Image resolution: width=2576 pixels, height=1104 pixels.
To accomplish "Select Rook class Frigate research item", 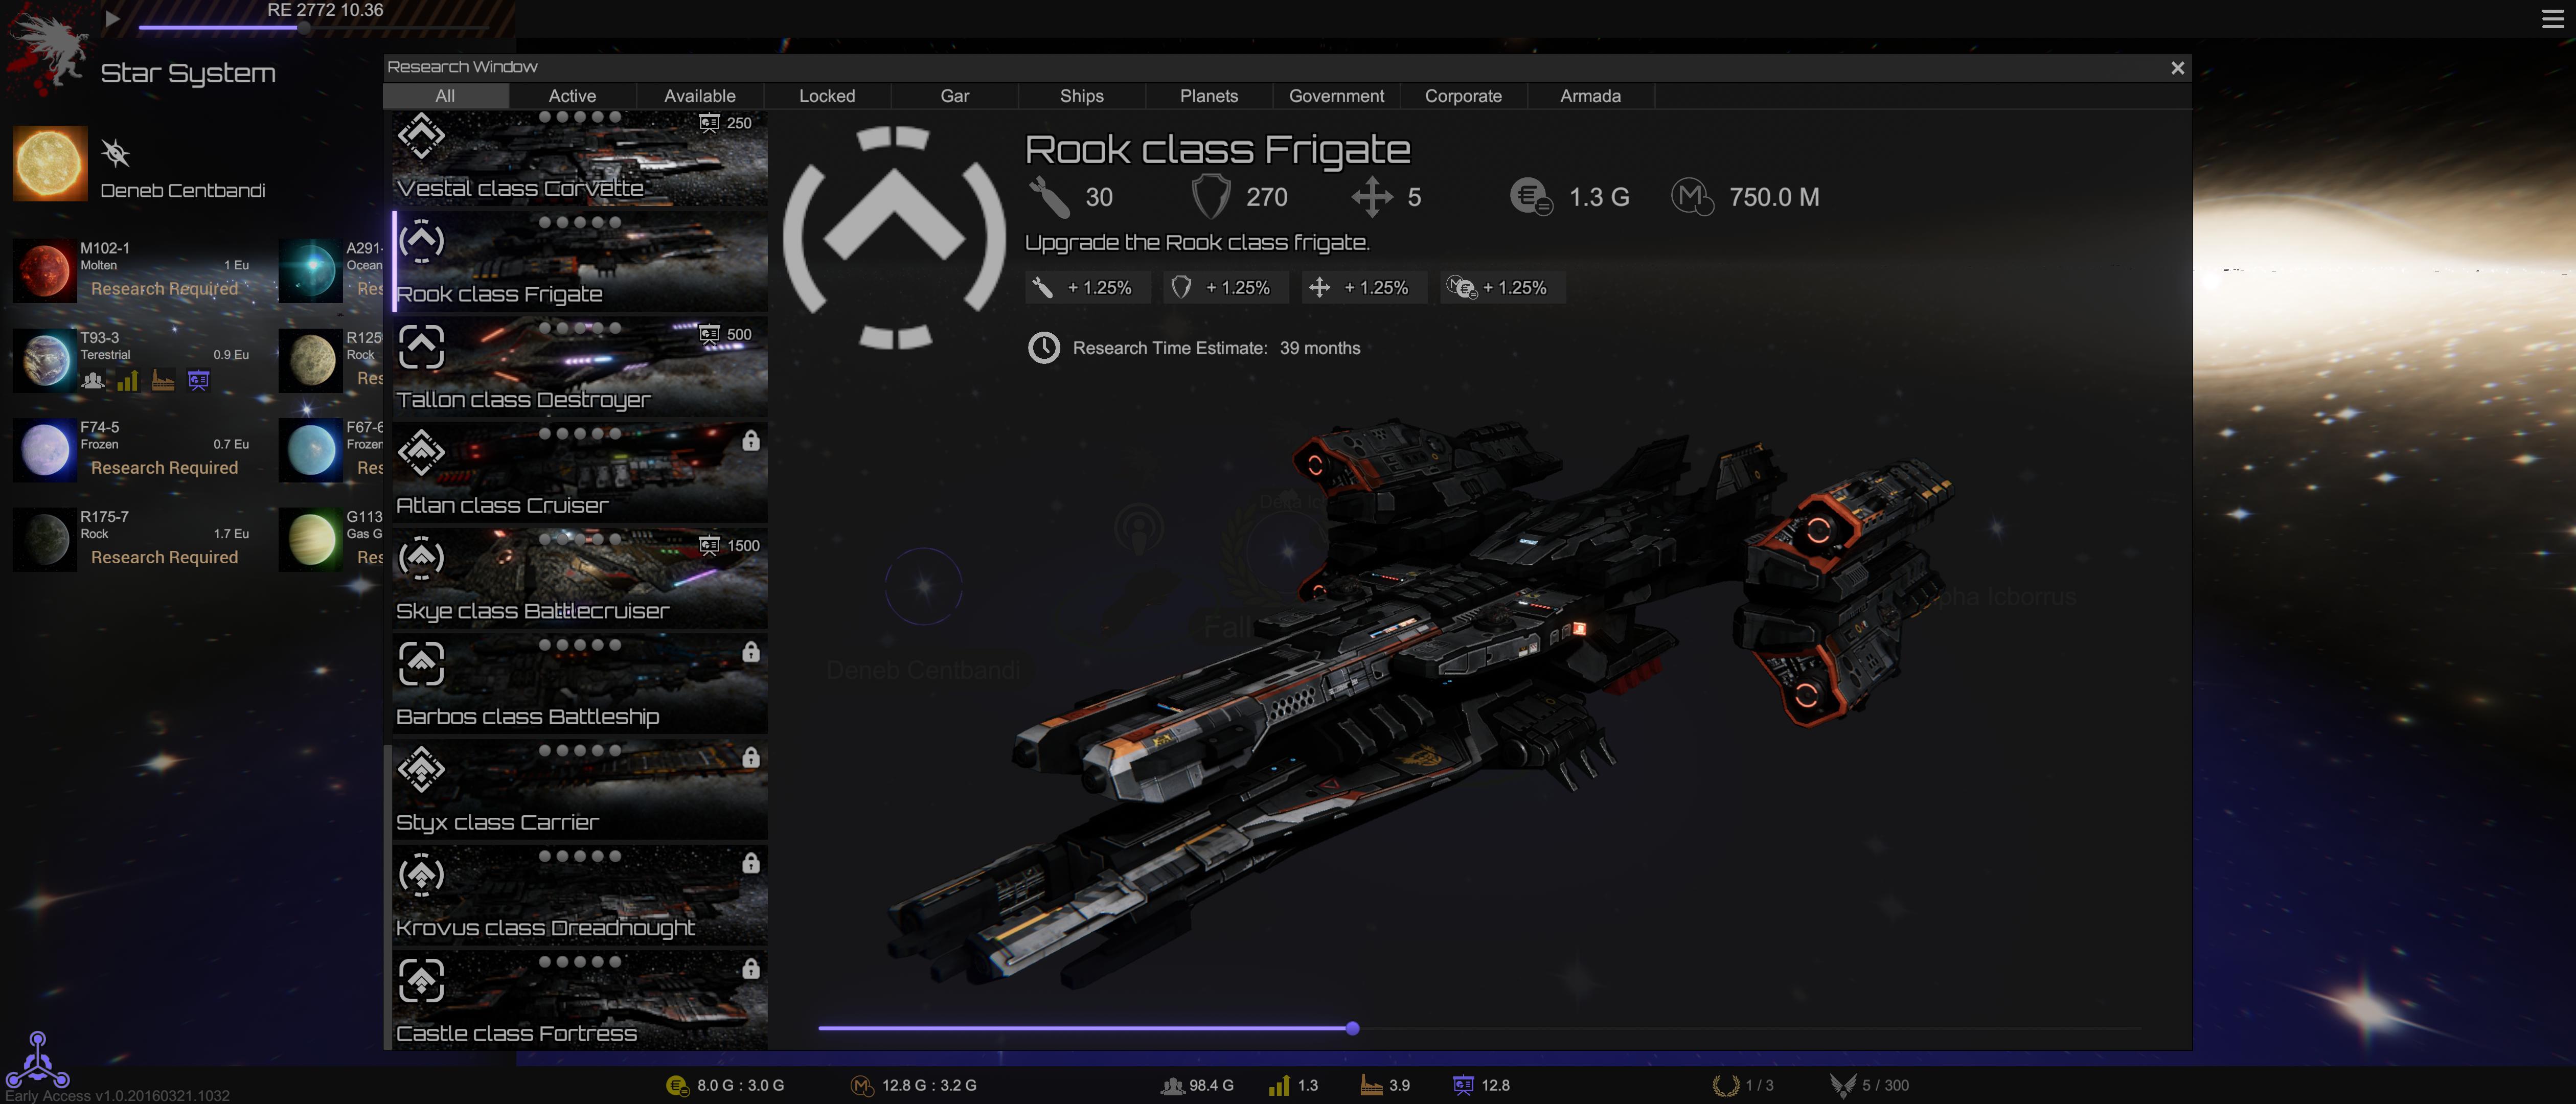I will (x=580, y=262).
